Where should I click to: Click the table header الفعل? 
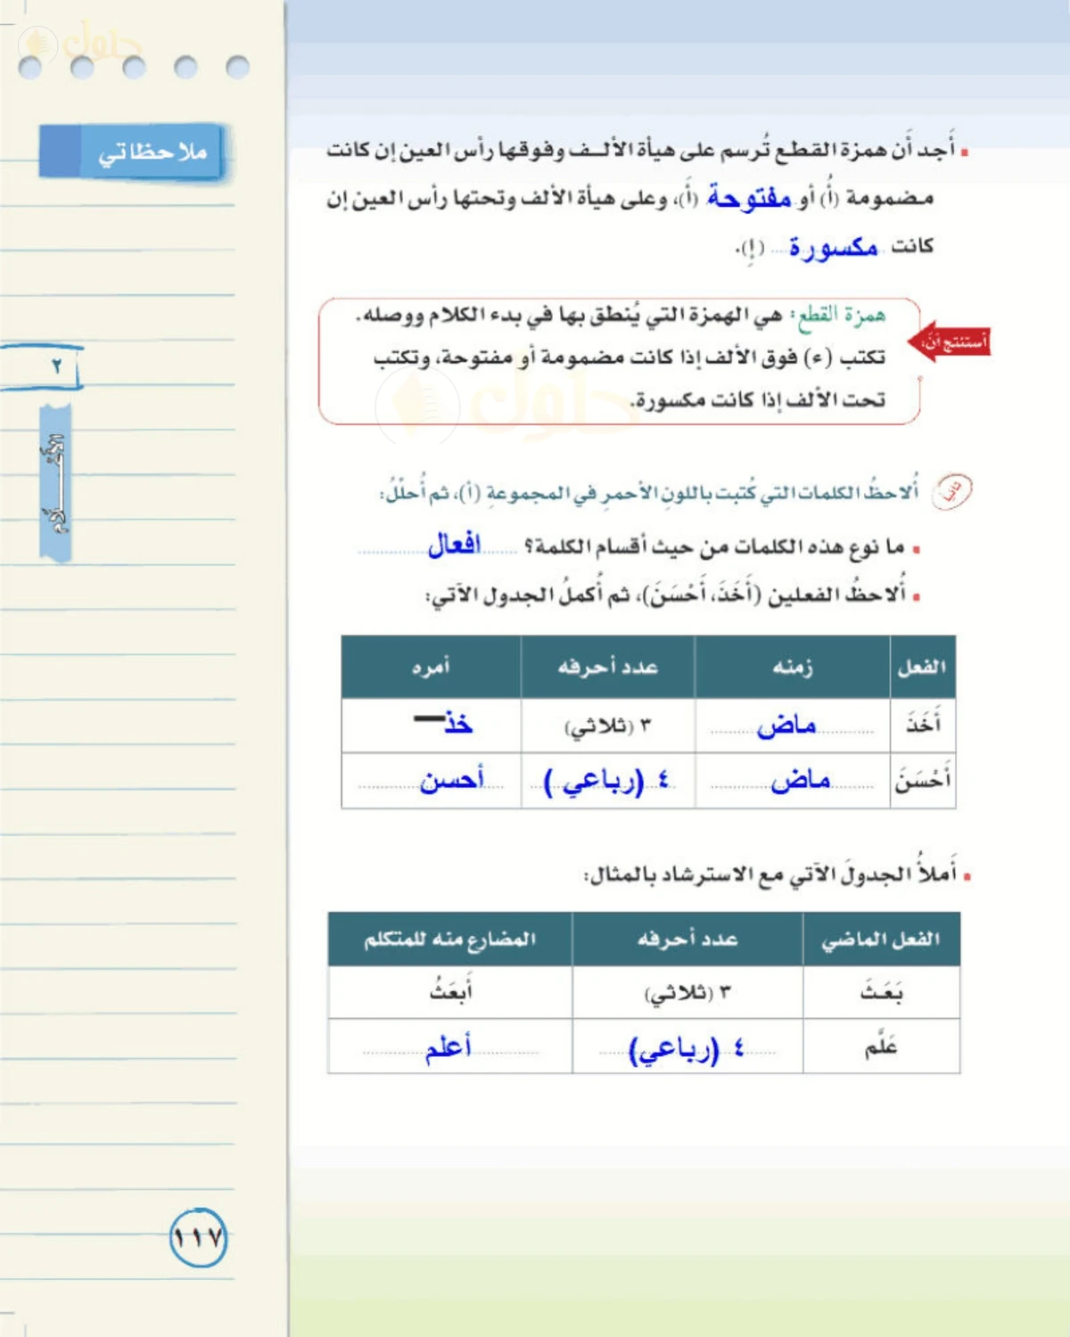pos(922,667)
